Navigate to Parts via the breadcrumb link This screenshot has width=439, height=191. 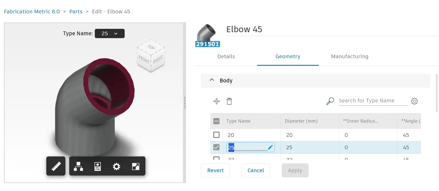tap(76, 11)
